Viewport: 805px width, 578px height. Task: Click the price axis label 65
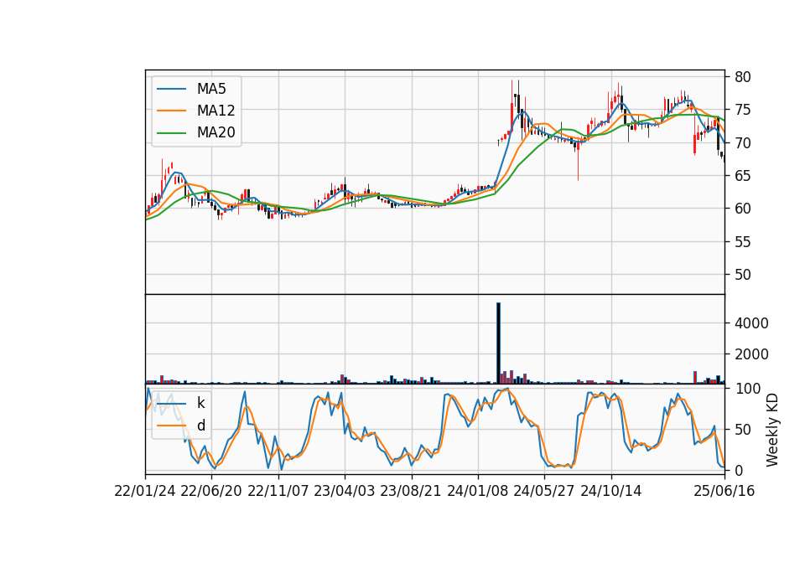[742, 176]
